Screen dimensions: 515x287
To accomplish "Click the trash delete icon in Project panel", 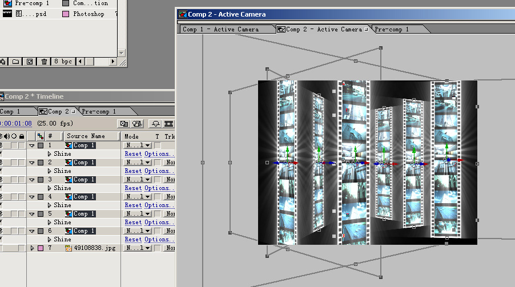I will 44,62.
